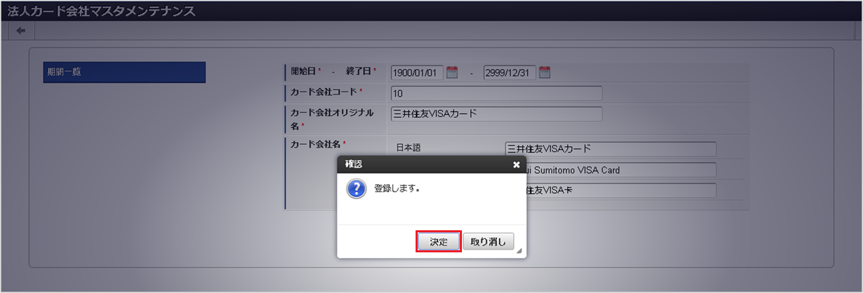Screen dimensions: 863x293
Task: Cancel with 取り消し button
Action: click(488, 242)
